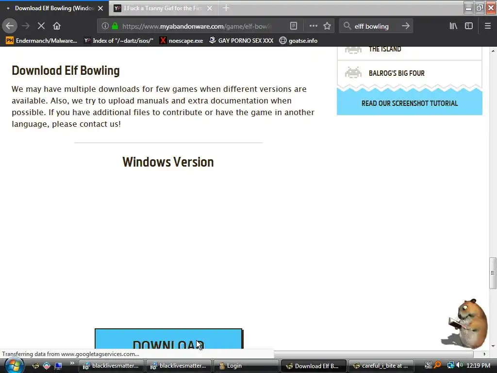Open the 'BALROG'S BIG FOUR' game entry
This screenshot has height=373, width=497.
tap(410, 73)
